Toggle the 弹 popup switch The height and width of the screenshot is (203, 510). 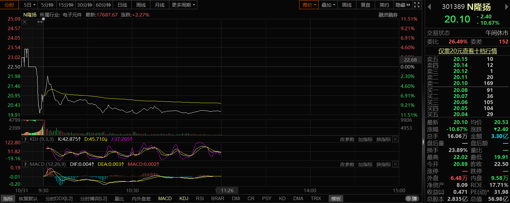point(412,199)
